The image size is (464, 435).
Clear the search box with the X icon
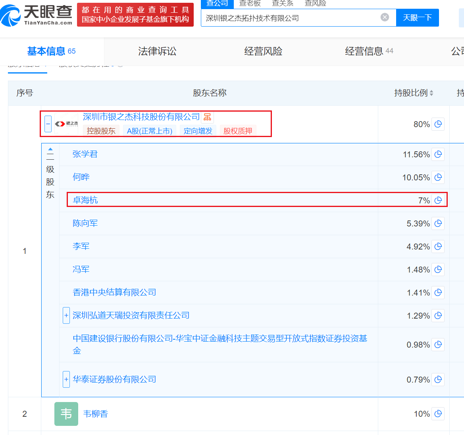click(385, 17)
